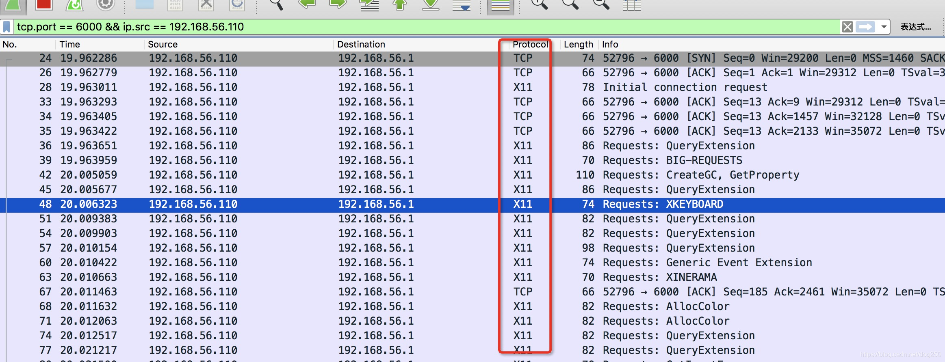This screenshot has height=362, width=945.
Task: Select packet 74 at time 20.012517
Action: point(472,336)
